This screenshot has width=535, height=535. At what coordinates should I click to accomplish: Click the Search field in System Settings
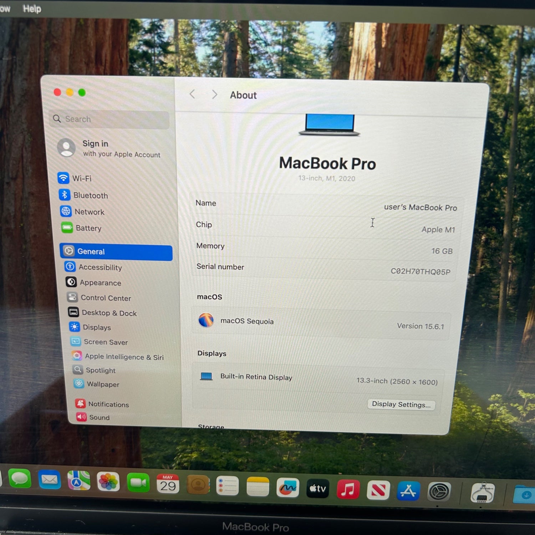109,119
